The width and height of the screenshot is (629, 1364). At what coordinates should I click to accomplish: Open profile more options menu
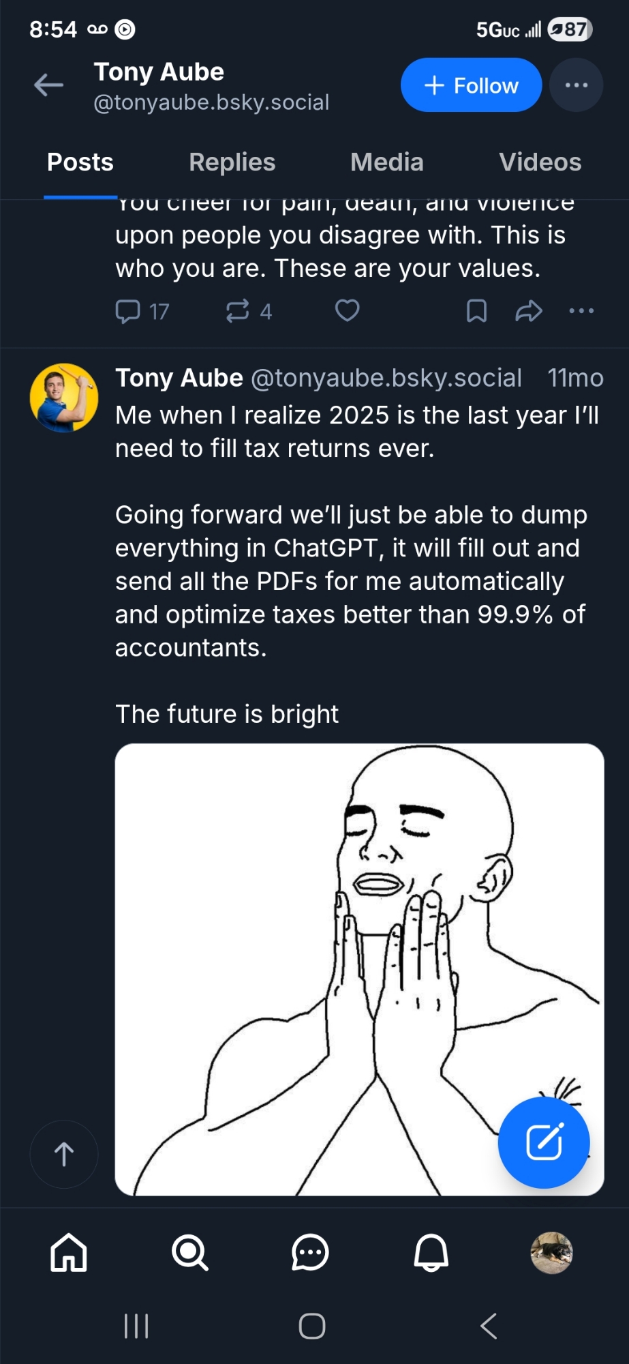576,85
